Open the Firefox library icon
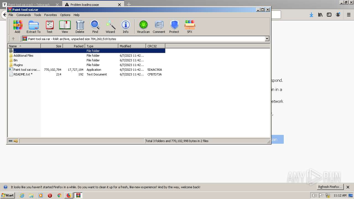354x199 pixels. 320,15
